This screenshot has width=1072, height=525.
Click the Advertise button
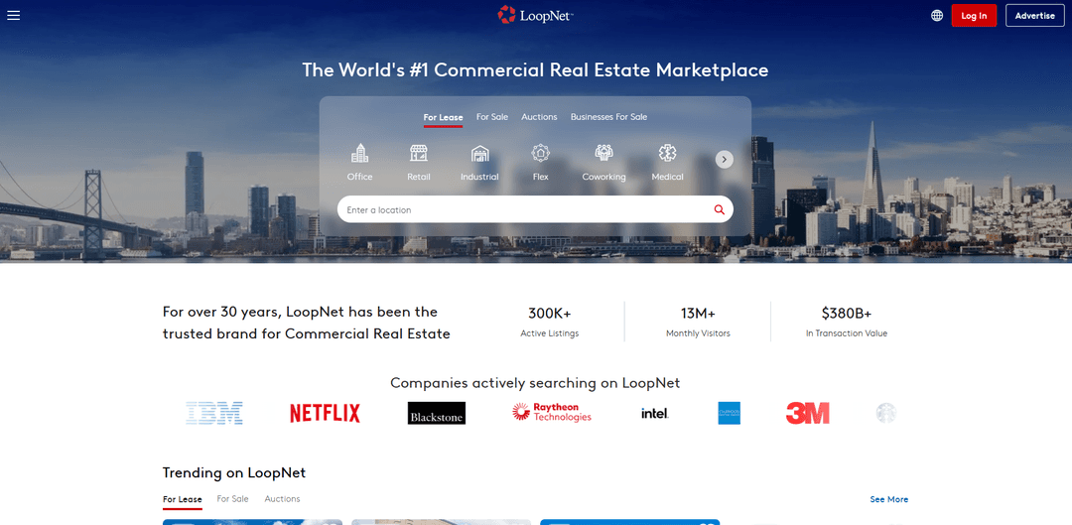(1034, 15)
